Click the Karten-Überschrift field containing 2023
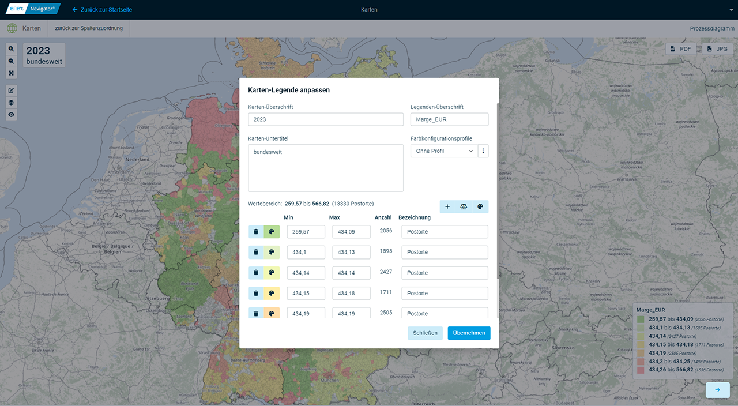Image resolution: width=738 pixels, height=406 pixels. 325,119
